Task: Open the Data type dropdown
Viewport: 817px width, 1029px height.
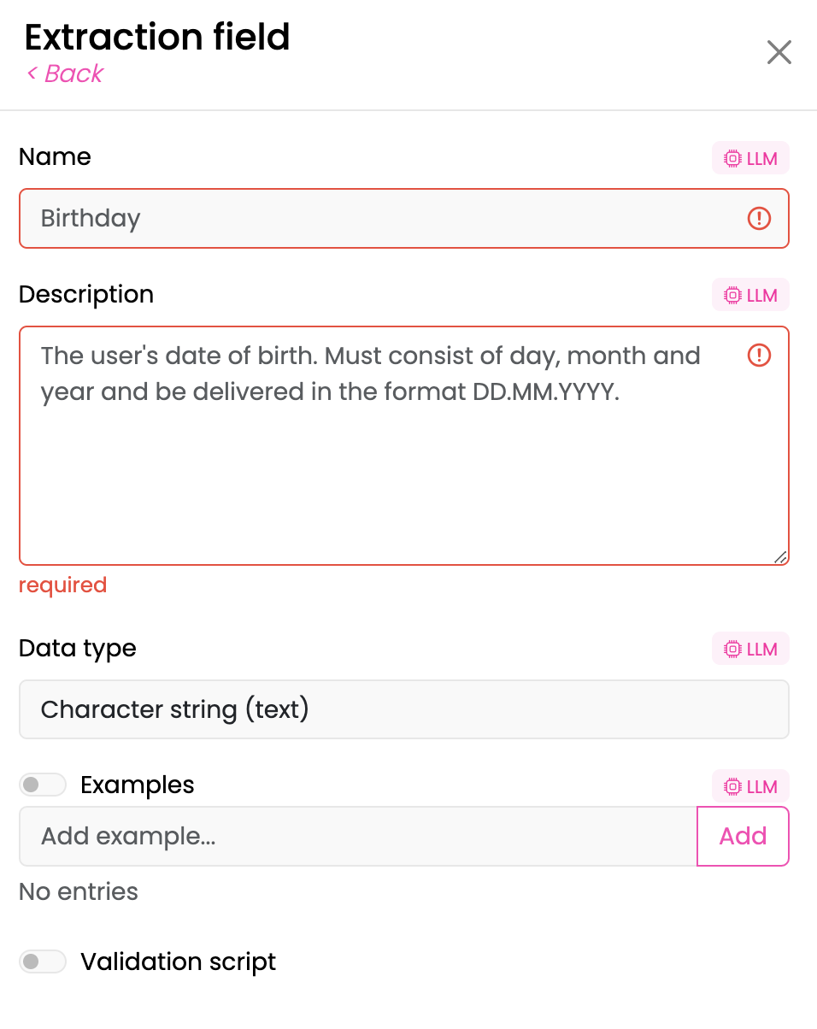Action: (404, 709)
